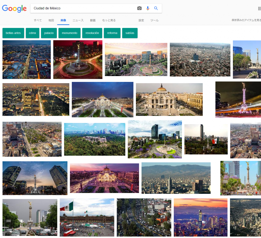Image resolution: width=261 pixels, height=238 pixels.
Task: Filter by monumento chip
Action: click(70, 33)
